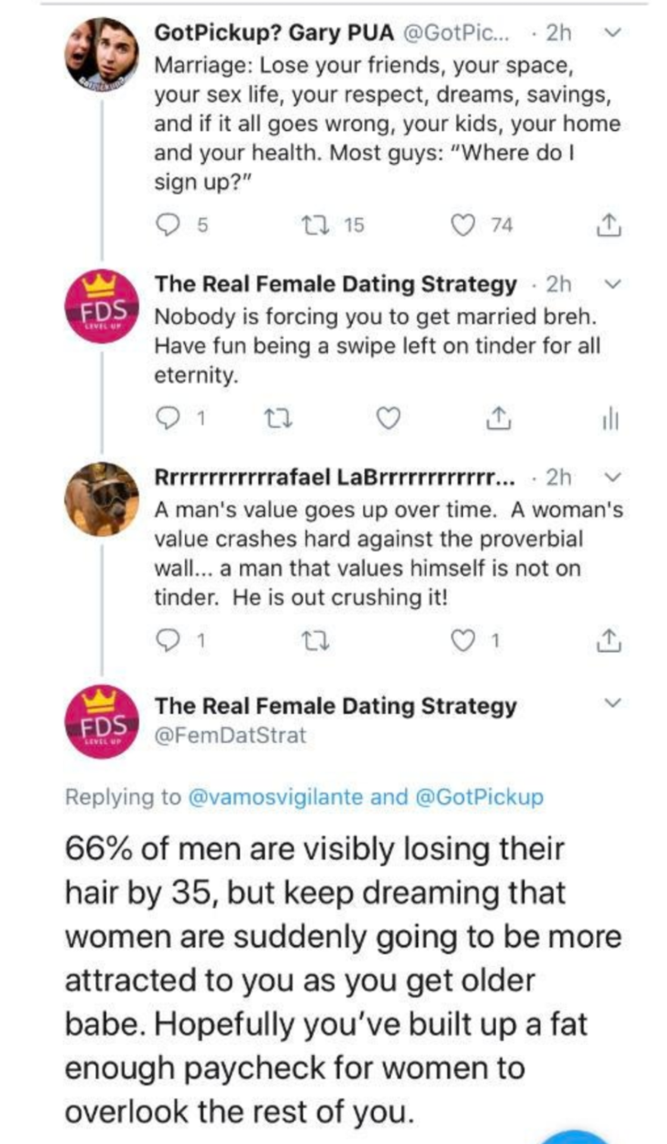The height and width of the screenshot is (1144, 667).
Task: Share the 'swipe left on tinder' tweet
Action: [x=498, y=419]
